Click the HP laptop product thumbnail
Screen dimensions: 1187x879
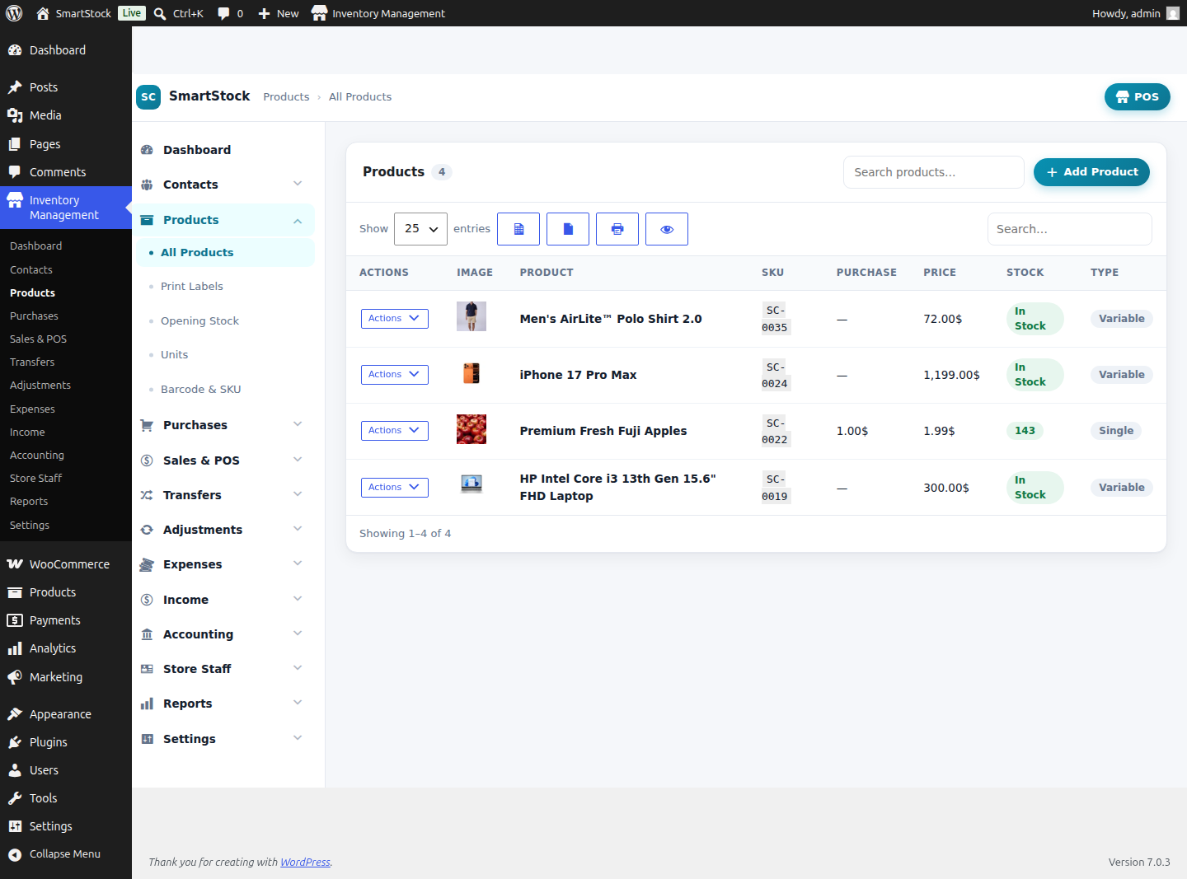472,484
